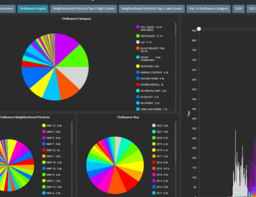Toggle JUNK AND DEBRIS legend entry
This screenshot has height=197, width=256.
point(151,109)
